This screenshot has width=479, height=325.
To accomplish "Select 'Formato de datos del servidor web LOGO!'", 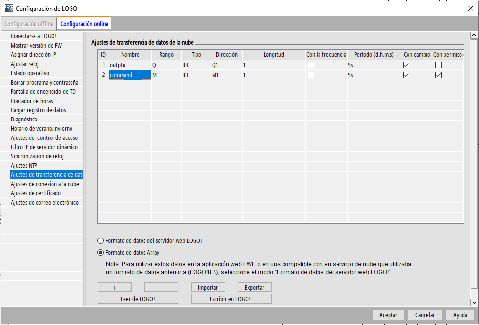I will click(101, 240).
